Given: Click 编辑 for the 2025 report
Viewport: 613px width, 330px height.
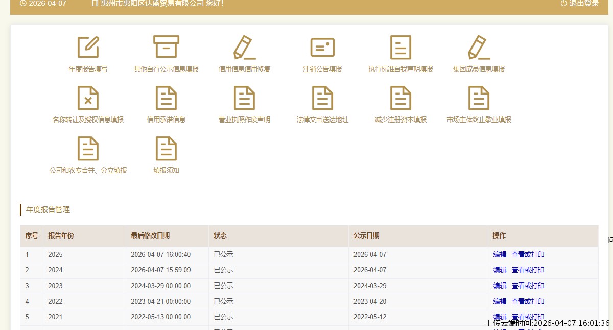Looking at the screenshot, I should (x=500, y=254).
